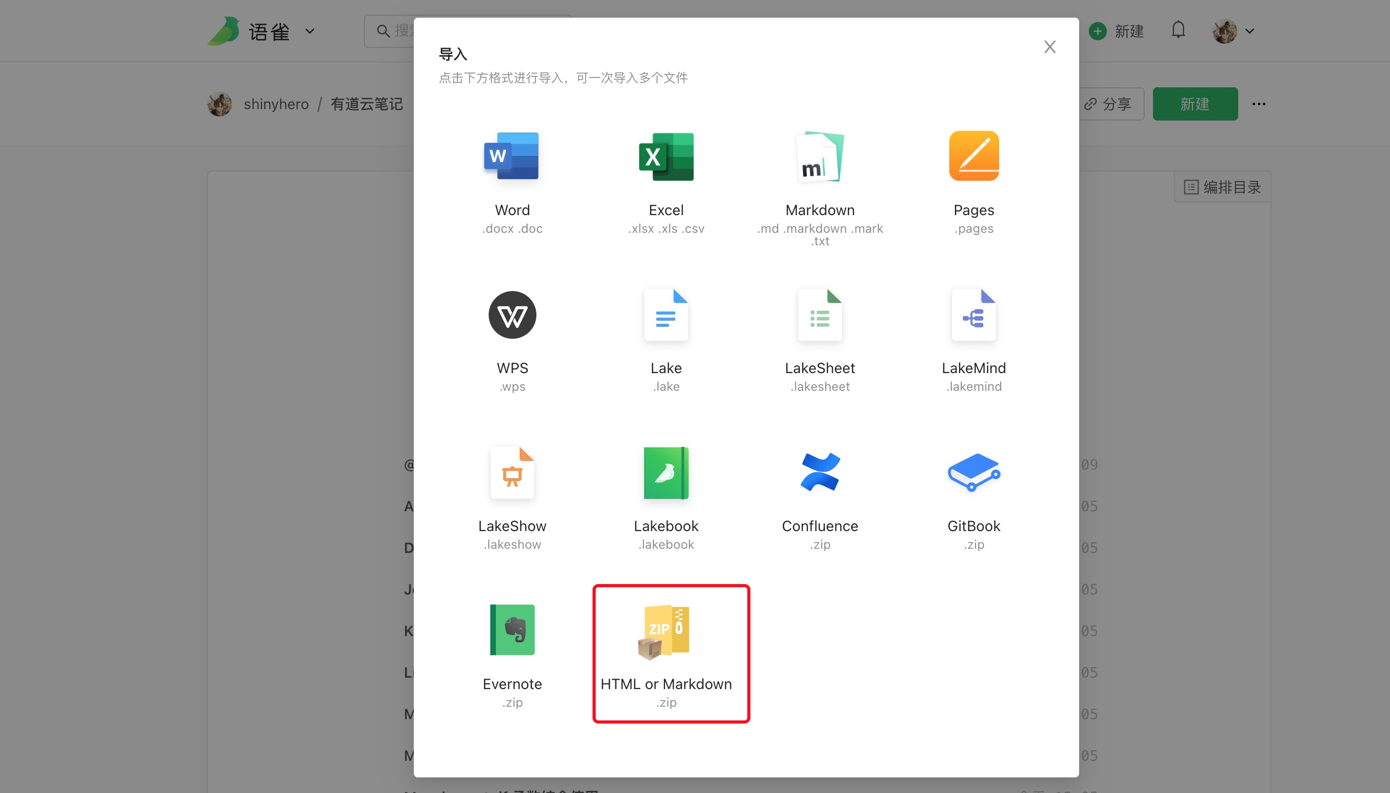Choose the WPS import icon
Image resolution: width=1390 pixels, height=793 pixels.
[x=512, y=315]
